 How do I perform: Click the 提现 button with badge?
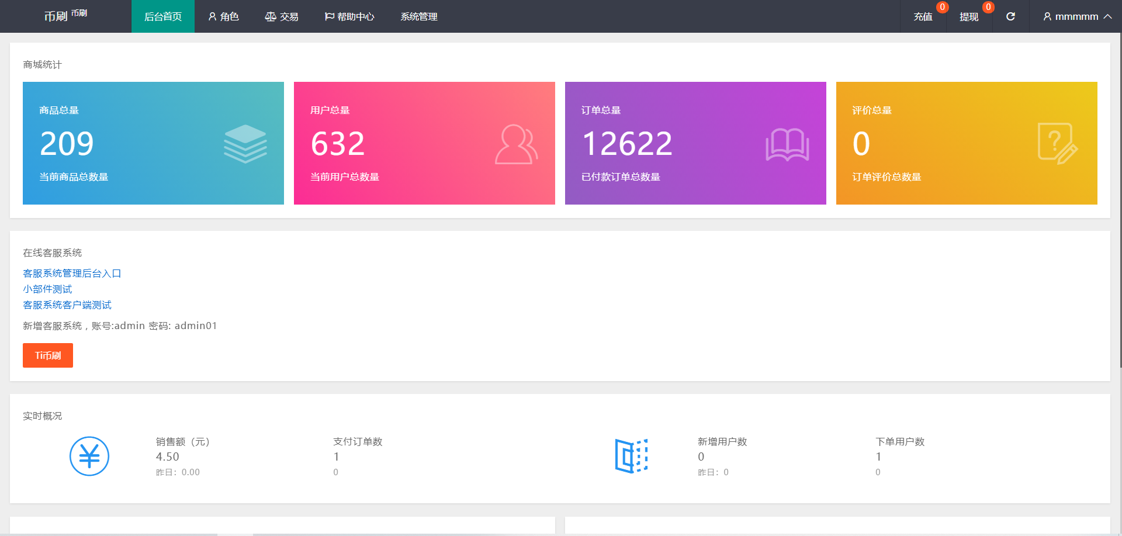click(x=969, y=16)
